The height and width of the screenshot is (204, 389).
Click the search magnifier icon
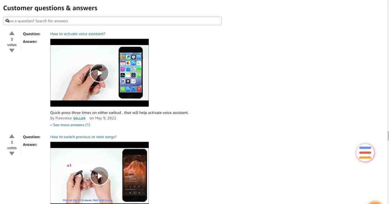(8, 21)
